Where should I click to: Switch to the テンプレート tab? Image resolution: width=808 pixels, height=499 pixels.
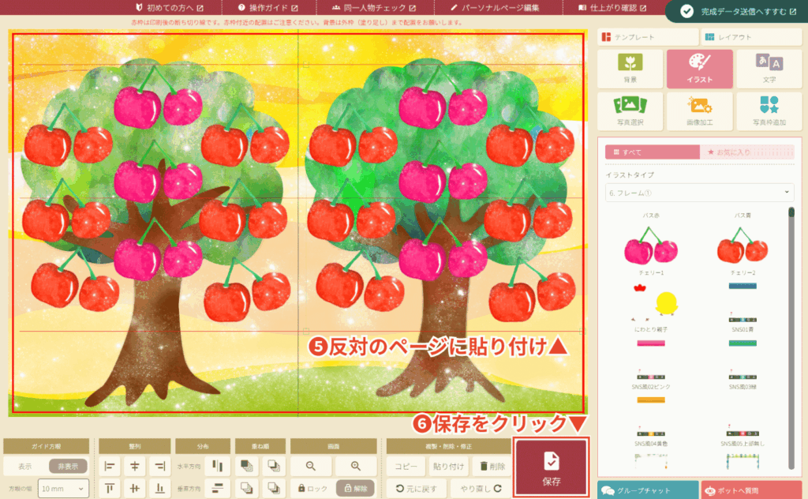pos(647,37)
